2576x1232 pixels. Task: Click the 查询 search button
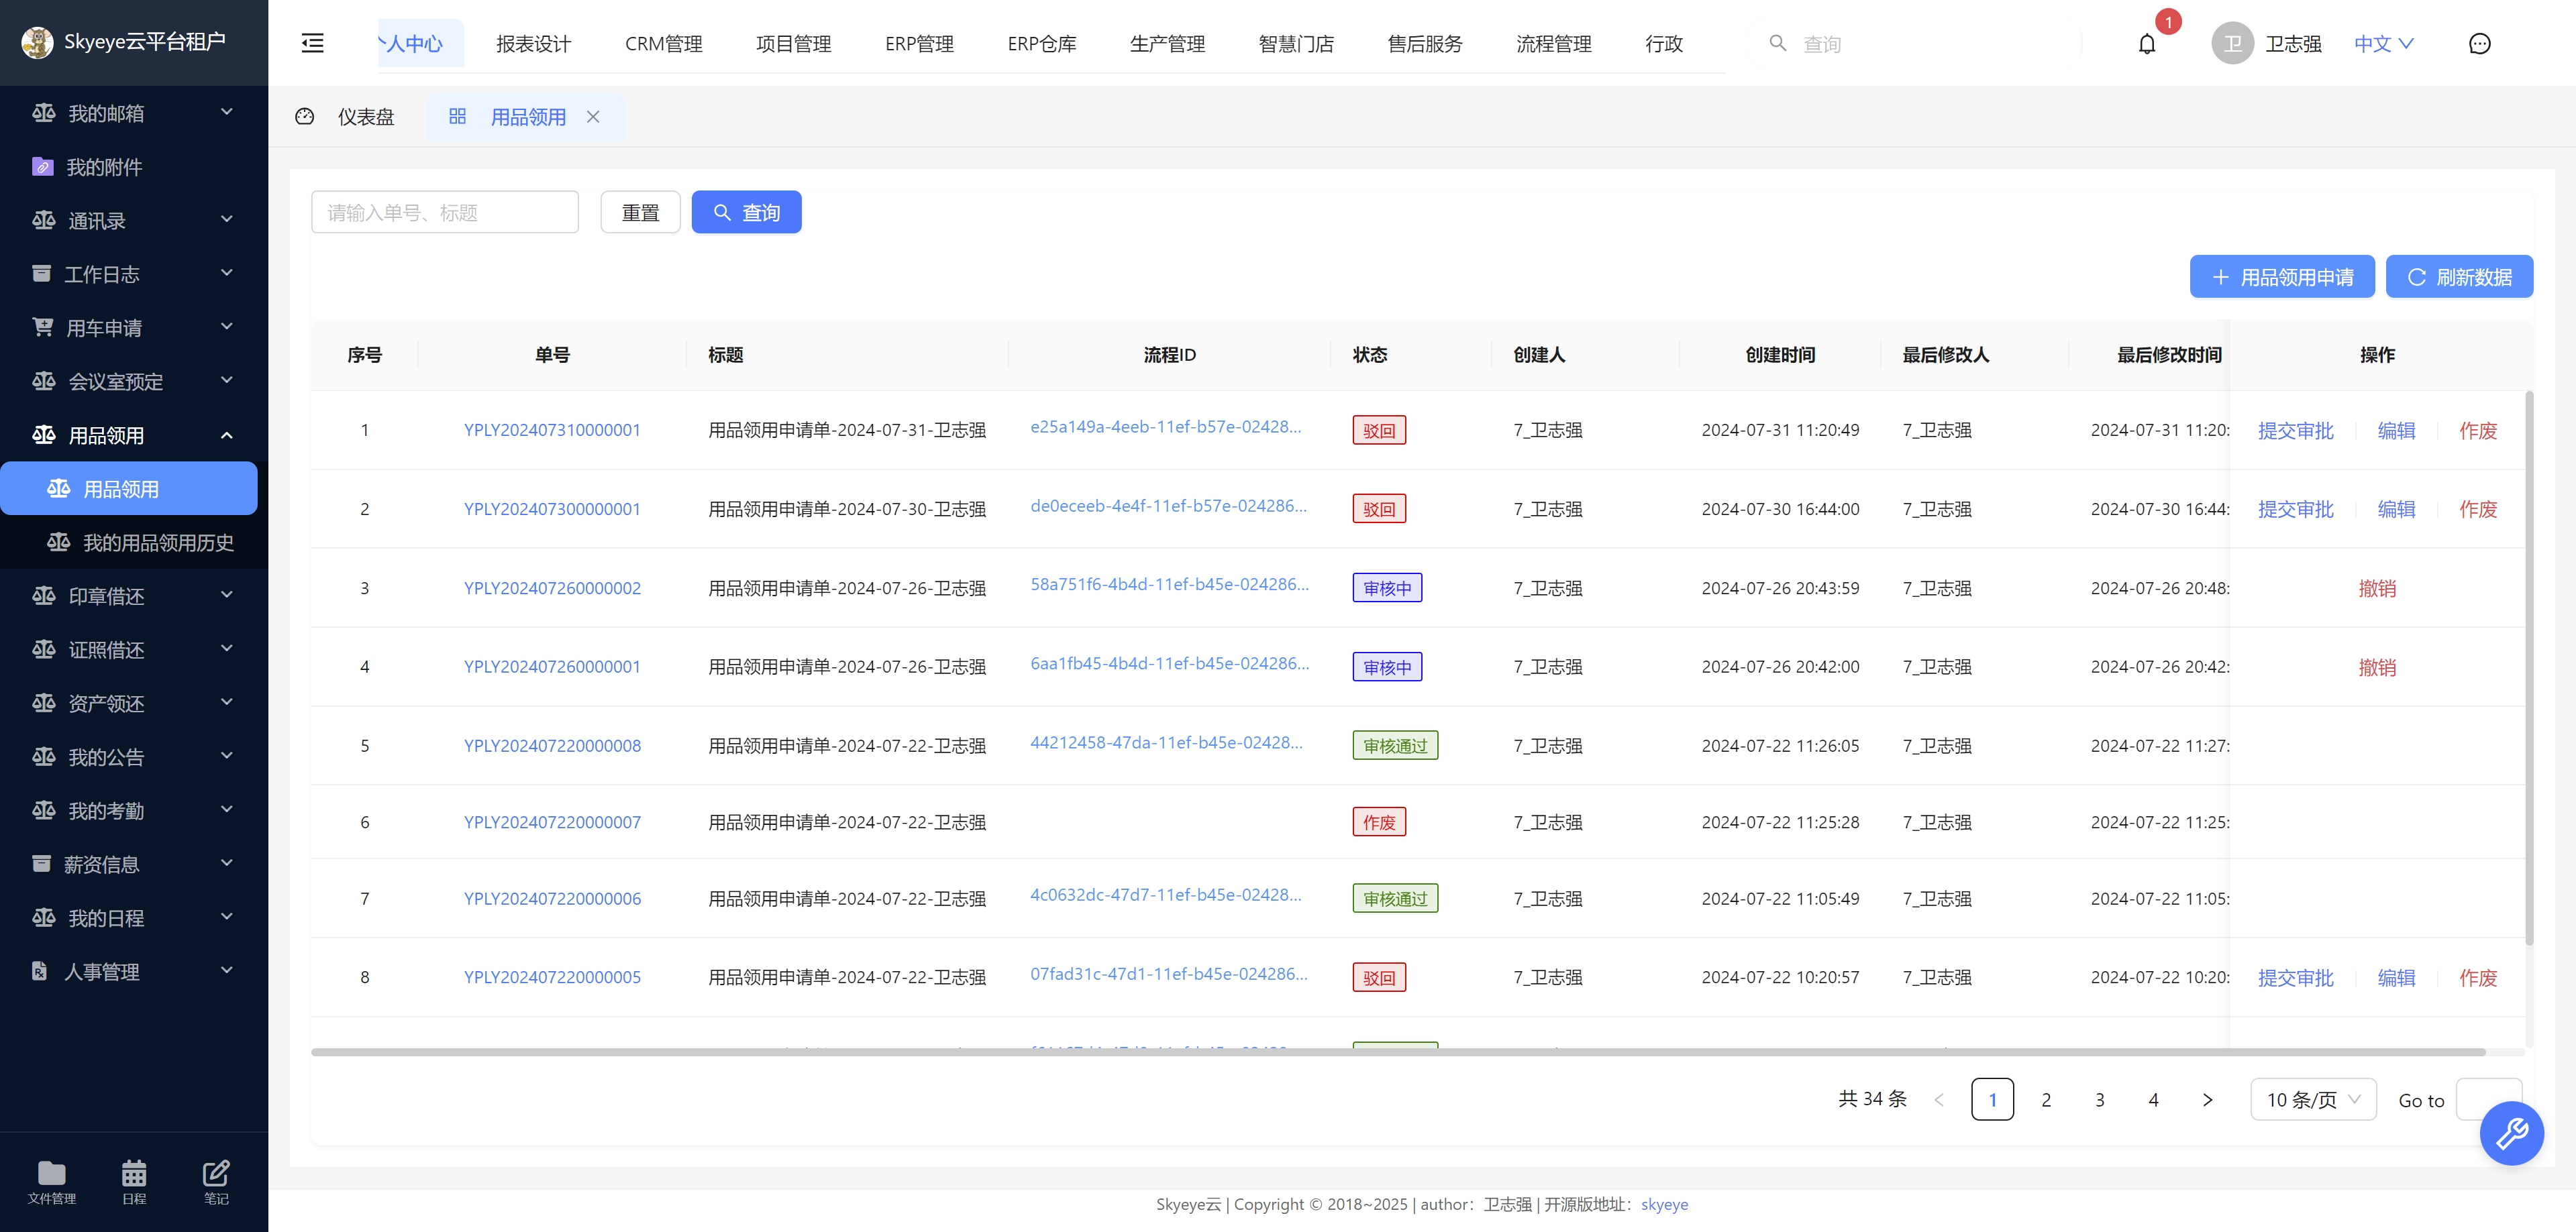click(746, 212)
